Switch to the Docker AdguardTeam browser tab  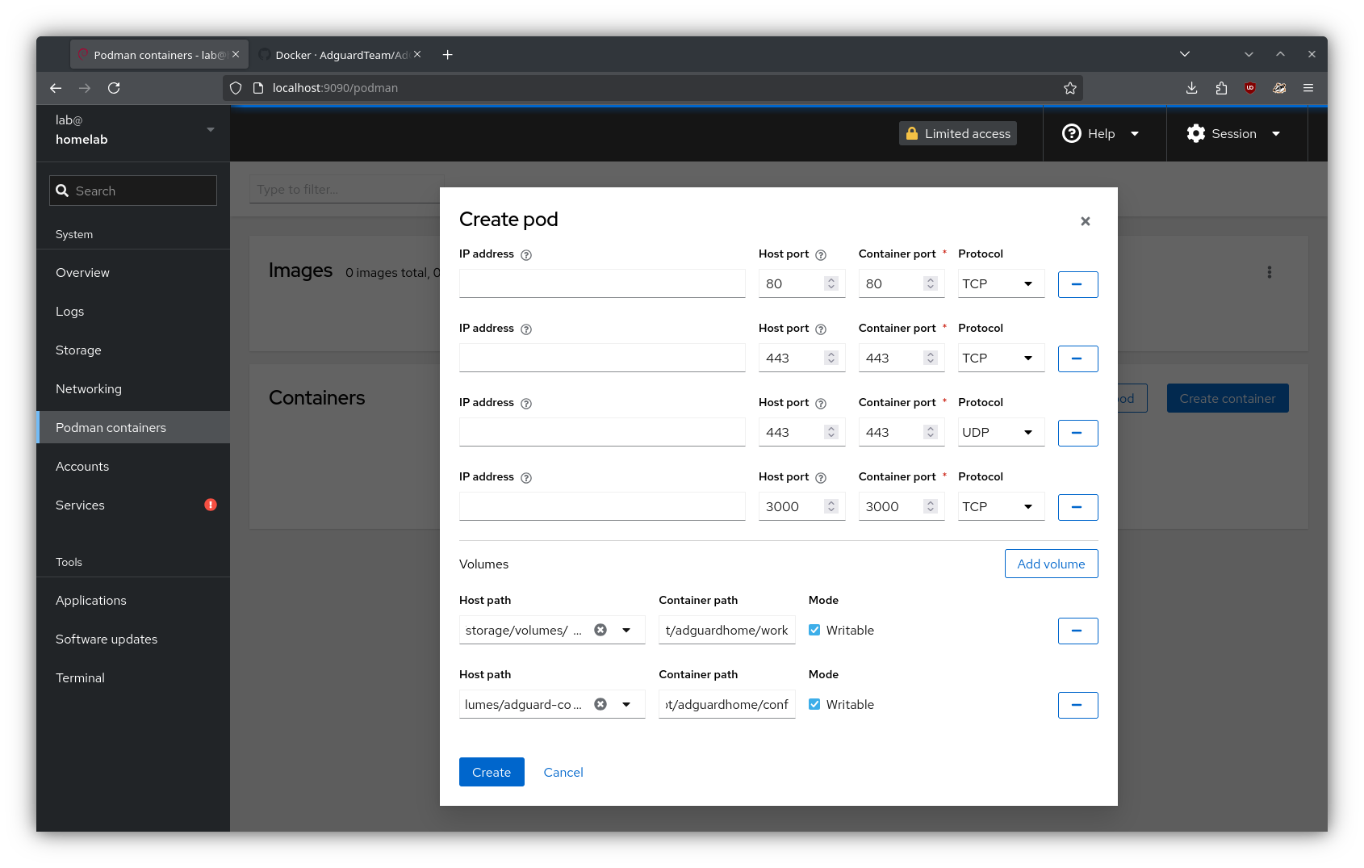click(x=341, y=55)
